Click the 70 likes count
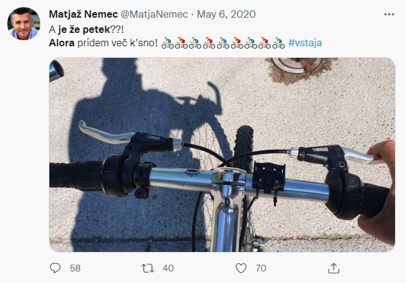This screenshot has width=406, height=283. pyautogui.click(x=261, y=268)
